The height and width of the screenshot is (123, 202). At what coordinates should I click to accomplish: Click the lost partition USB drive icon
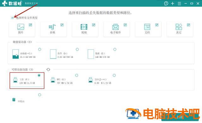coord(91,80)
